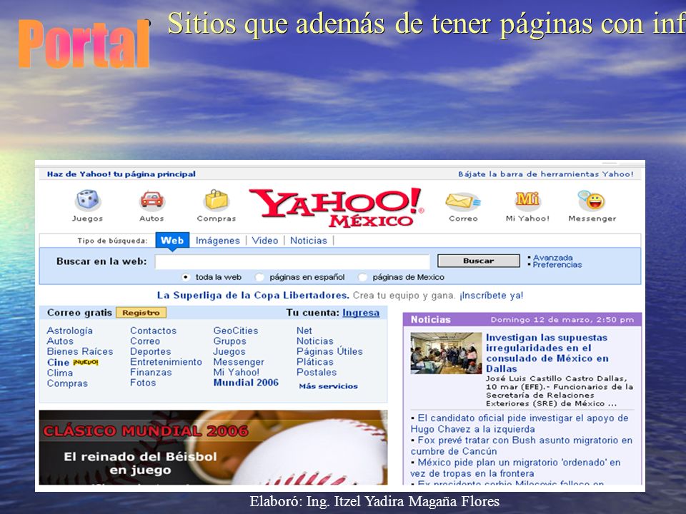Switch to the Noticias search tab
Screen dimensions: 686x514
point(309,241)
